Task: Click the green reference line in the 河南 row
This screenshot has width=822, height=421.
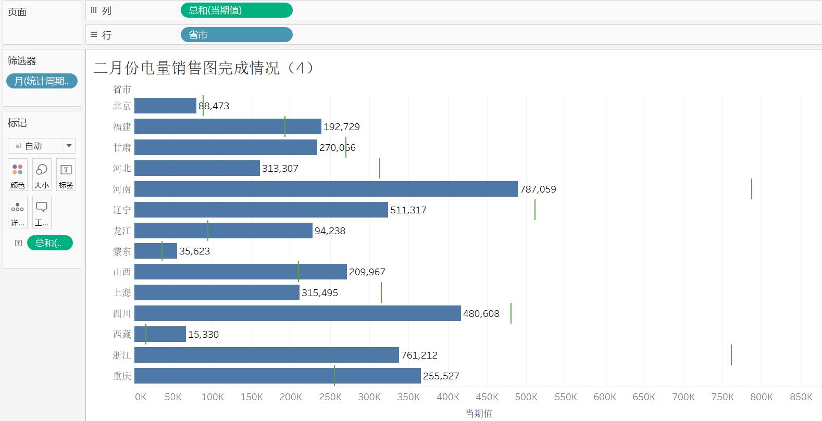Action: point(752,189)
